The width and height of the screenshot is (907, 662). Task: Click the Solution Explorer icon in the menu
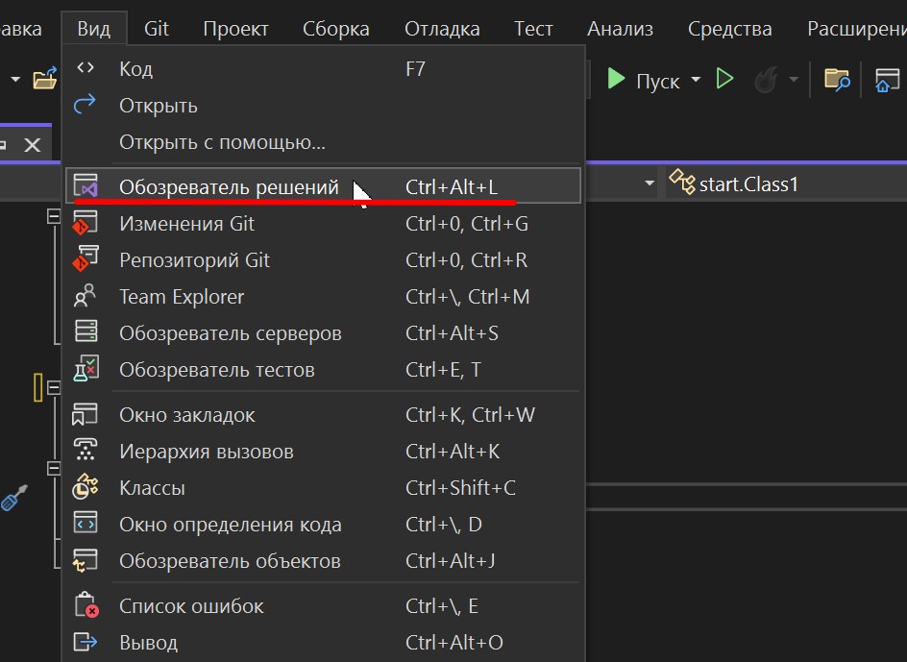pyautogui.click(x=86, y=186)
